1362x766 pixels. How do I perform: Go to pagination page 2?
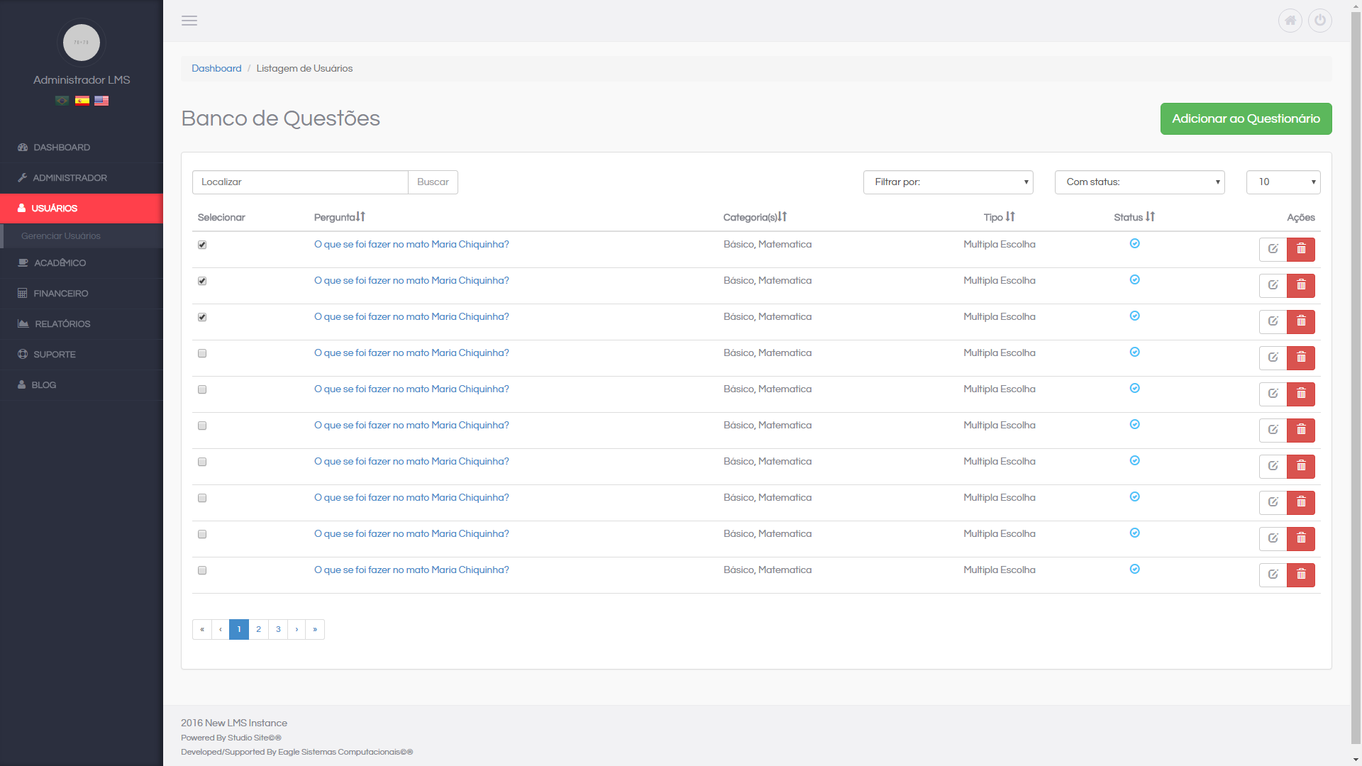[x=259, y=630]
